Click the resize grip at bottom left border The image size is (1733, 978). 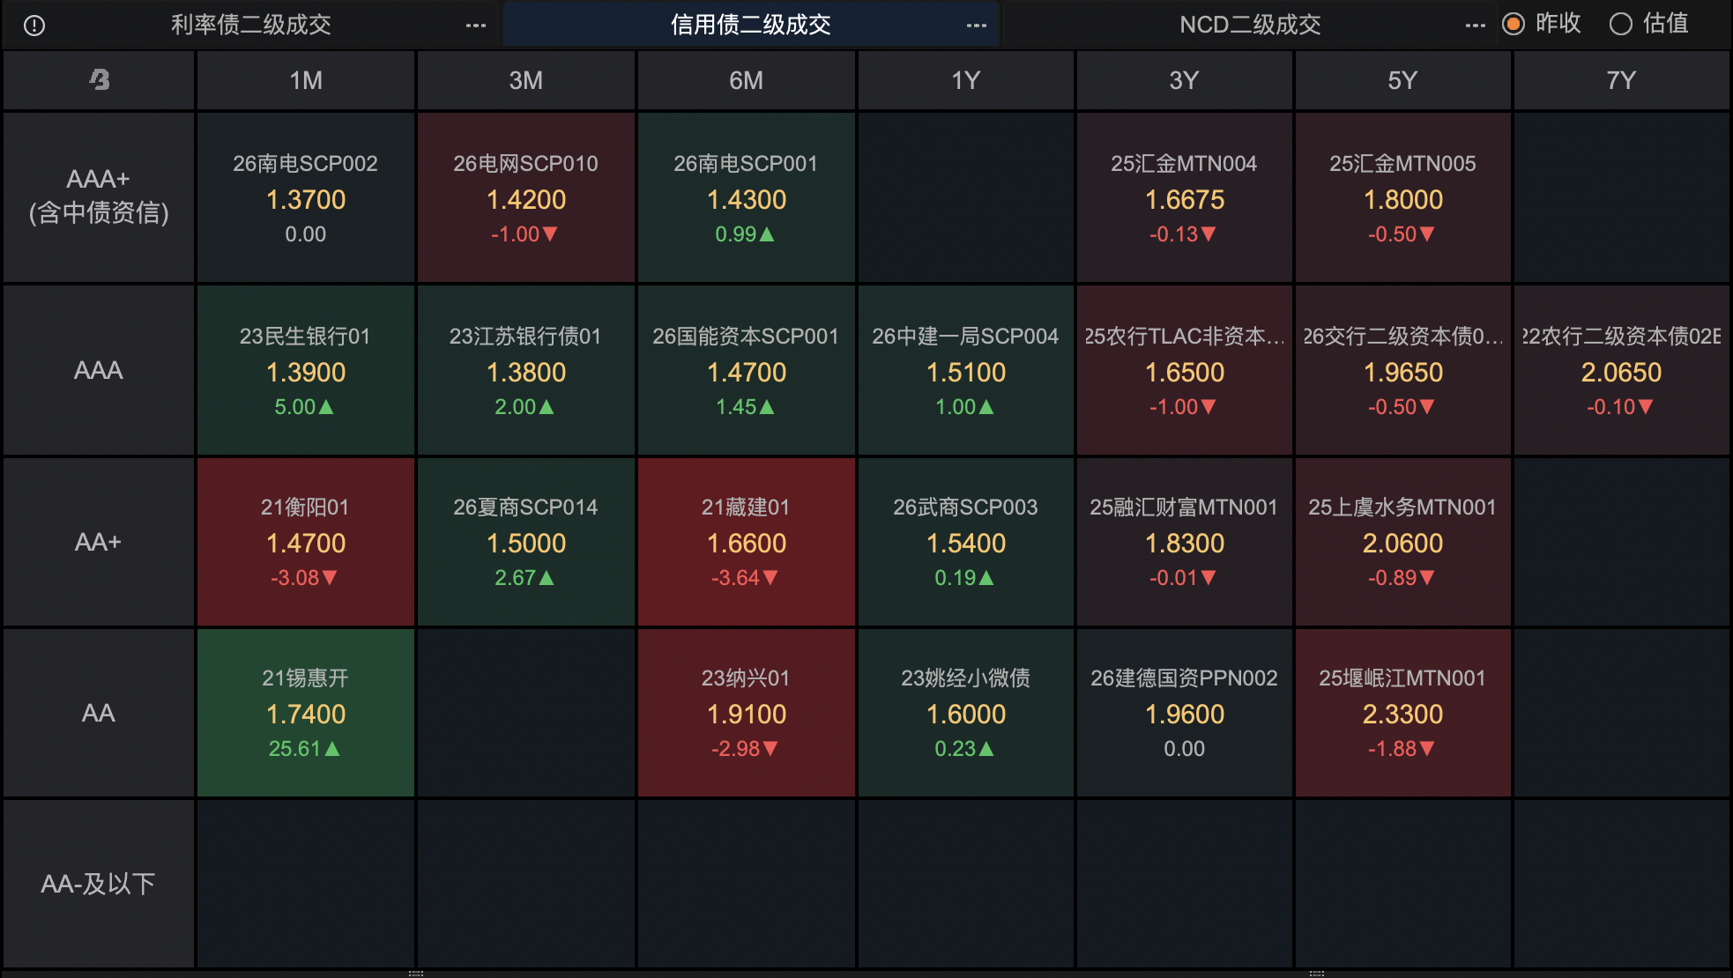click(x=416, y=974)
